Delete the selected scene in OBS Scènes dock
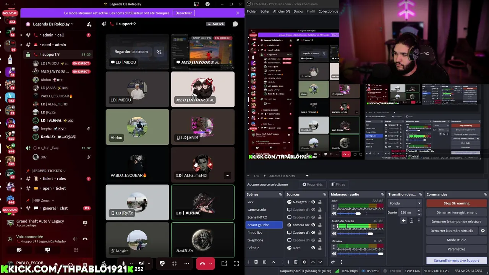489x275 pixels. [256, 262]
